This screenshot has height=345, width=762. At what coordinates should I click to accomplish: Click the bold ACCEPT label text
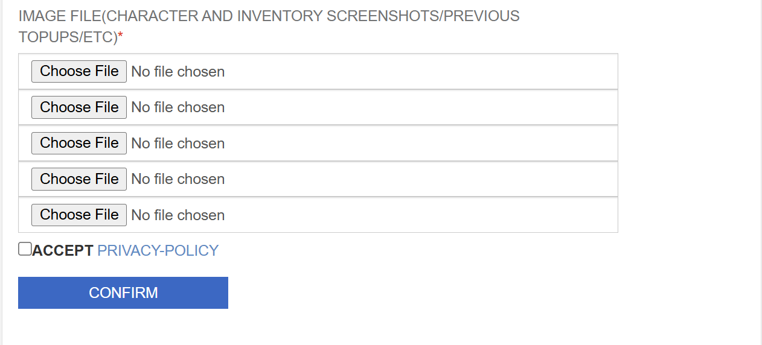[63, 251]
